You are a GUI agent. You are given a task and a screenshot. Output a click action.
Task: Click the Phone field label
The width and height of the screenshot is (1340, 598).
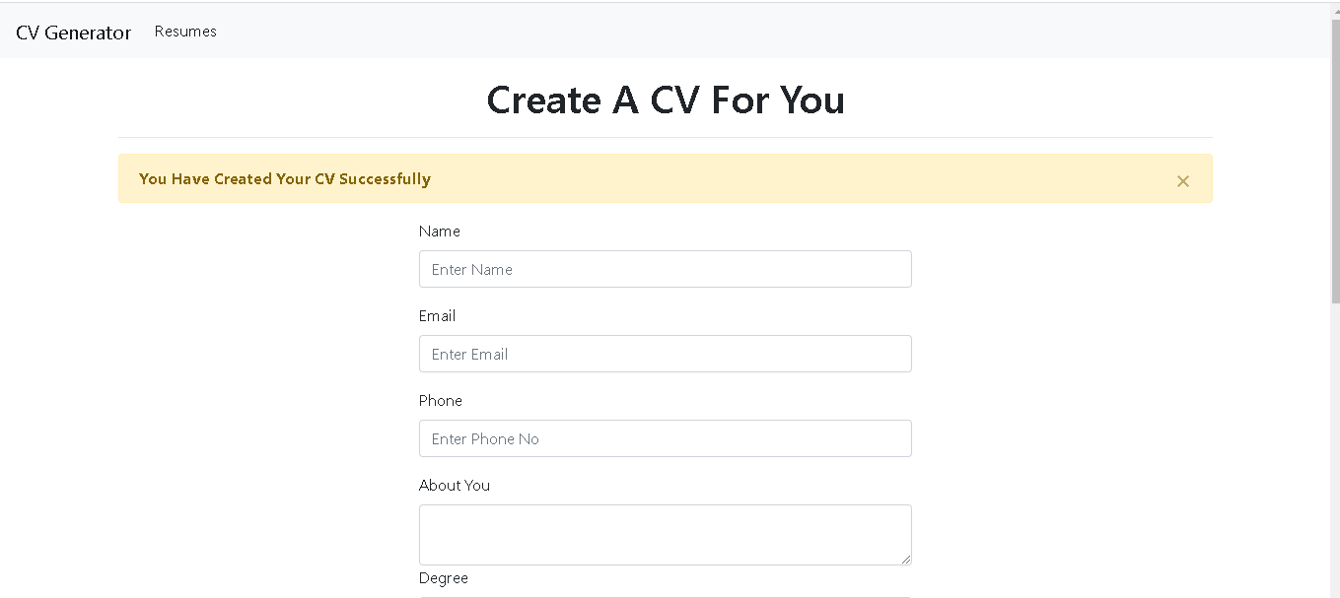(440, 400)
